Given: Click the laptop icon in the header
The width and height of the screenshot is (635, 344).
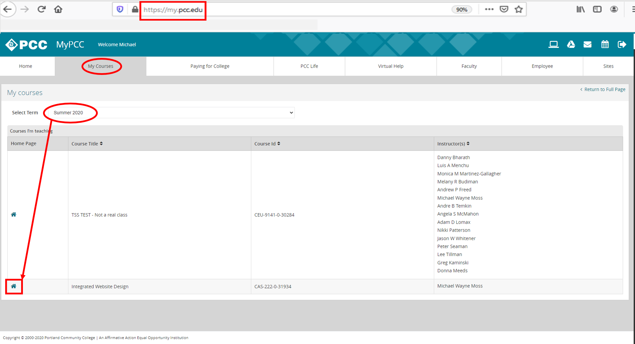Looking at the screenshot, I should 554,44.
